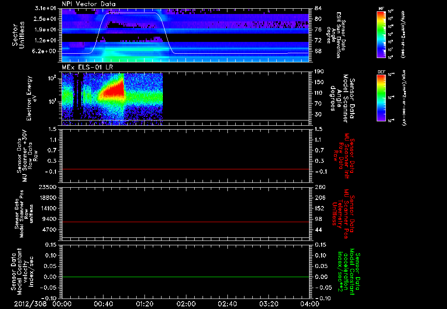
Task: Click the 260 telemetry tick label
Action: [320, 187]
